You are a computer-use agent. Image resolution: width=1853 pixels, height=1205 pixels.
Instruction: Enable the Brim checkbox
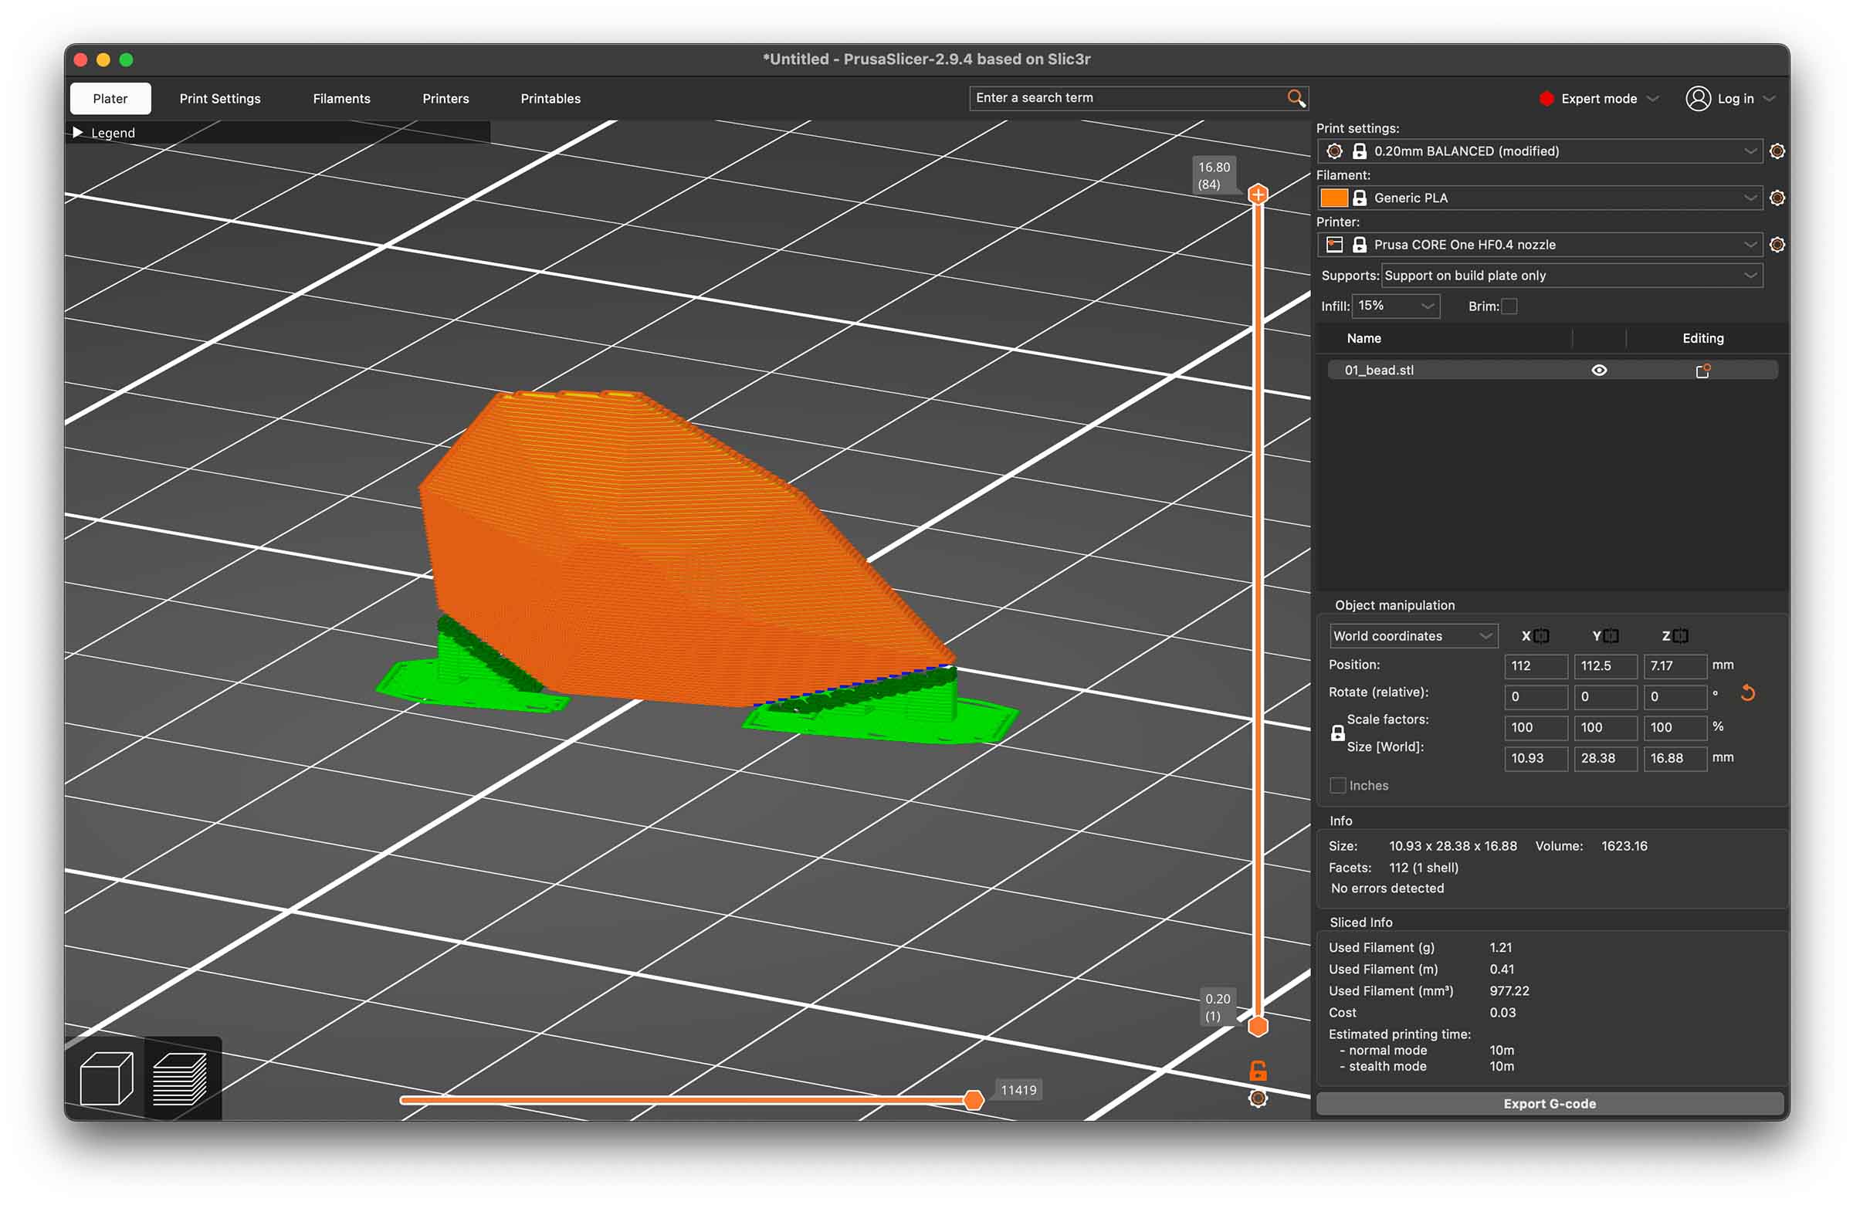1509,306
